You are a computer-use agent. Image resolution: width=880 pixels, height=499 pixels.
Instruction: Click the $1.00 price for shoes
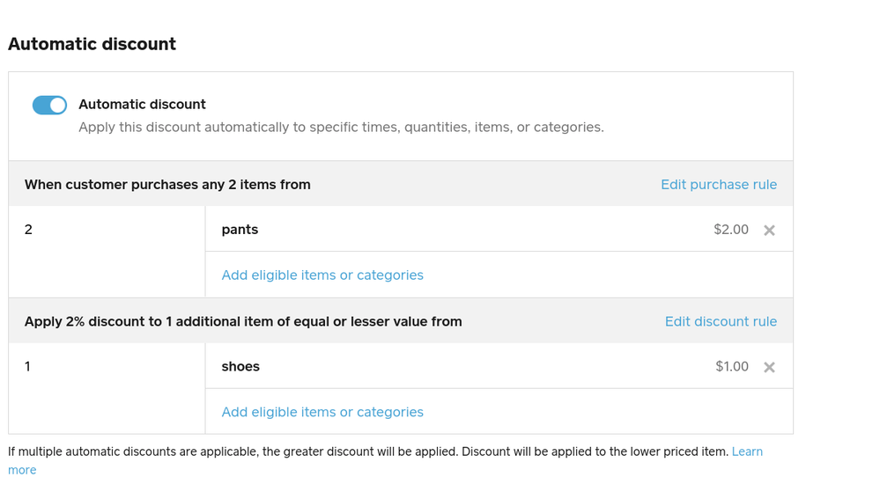coord(732,367)
